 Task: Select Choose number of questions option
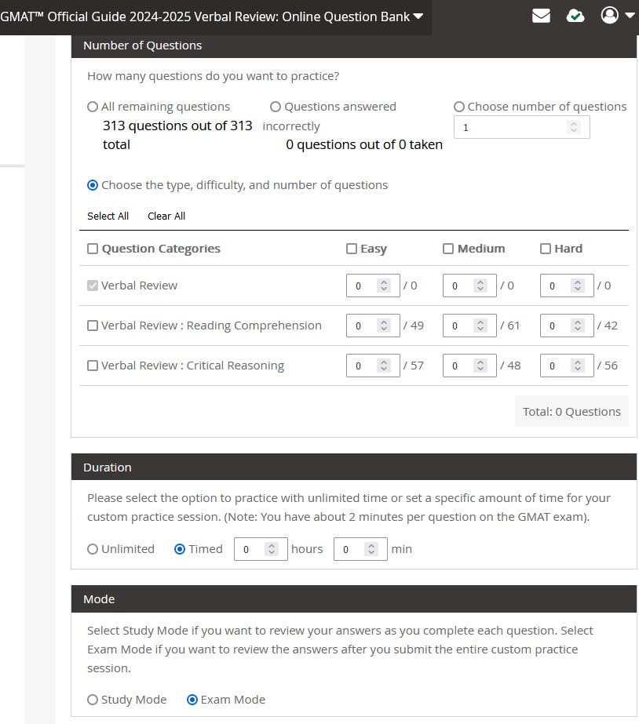[x=459, y=107]
